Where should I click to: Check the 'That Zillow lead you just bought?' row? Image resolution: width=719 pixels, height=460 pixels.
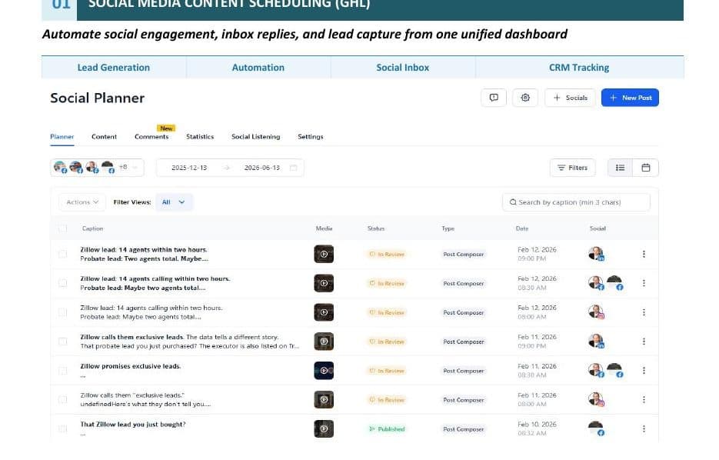(x=63, y=428)
